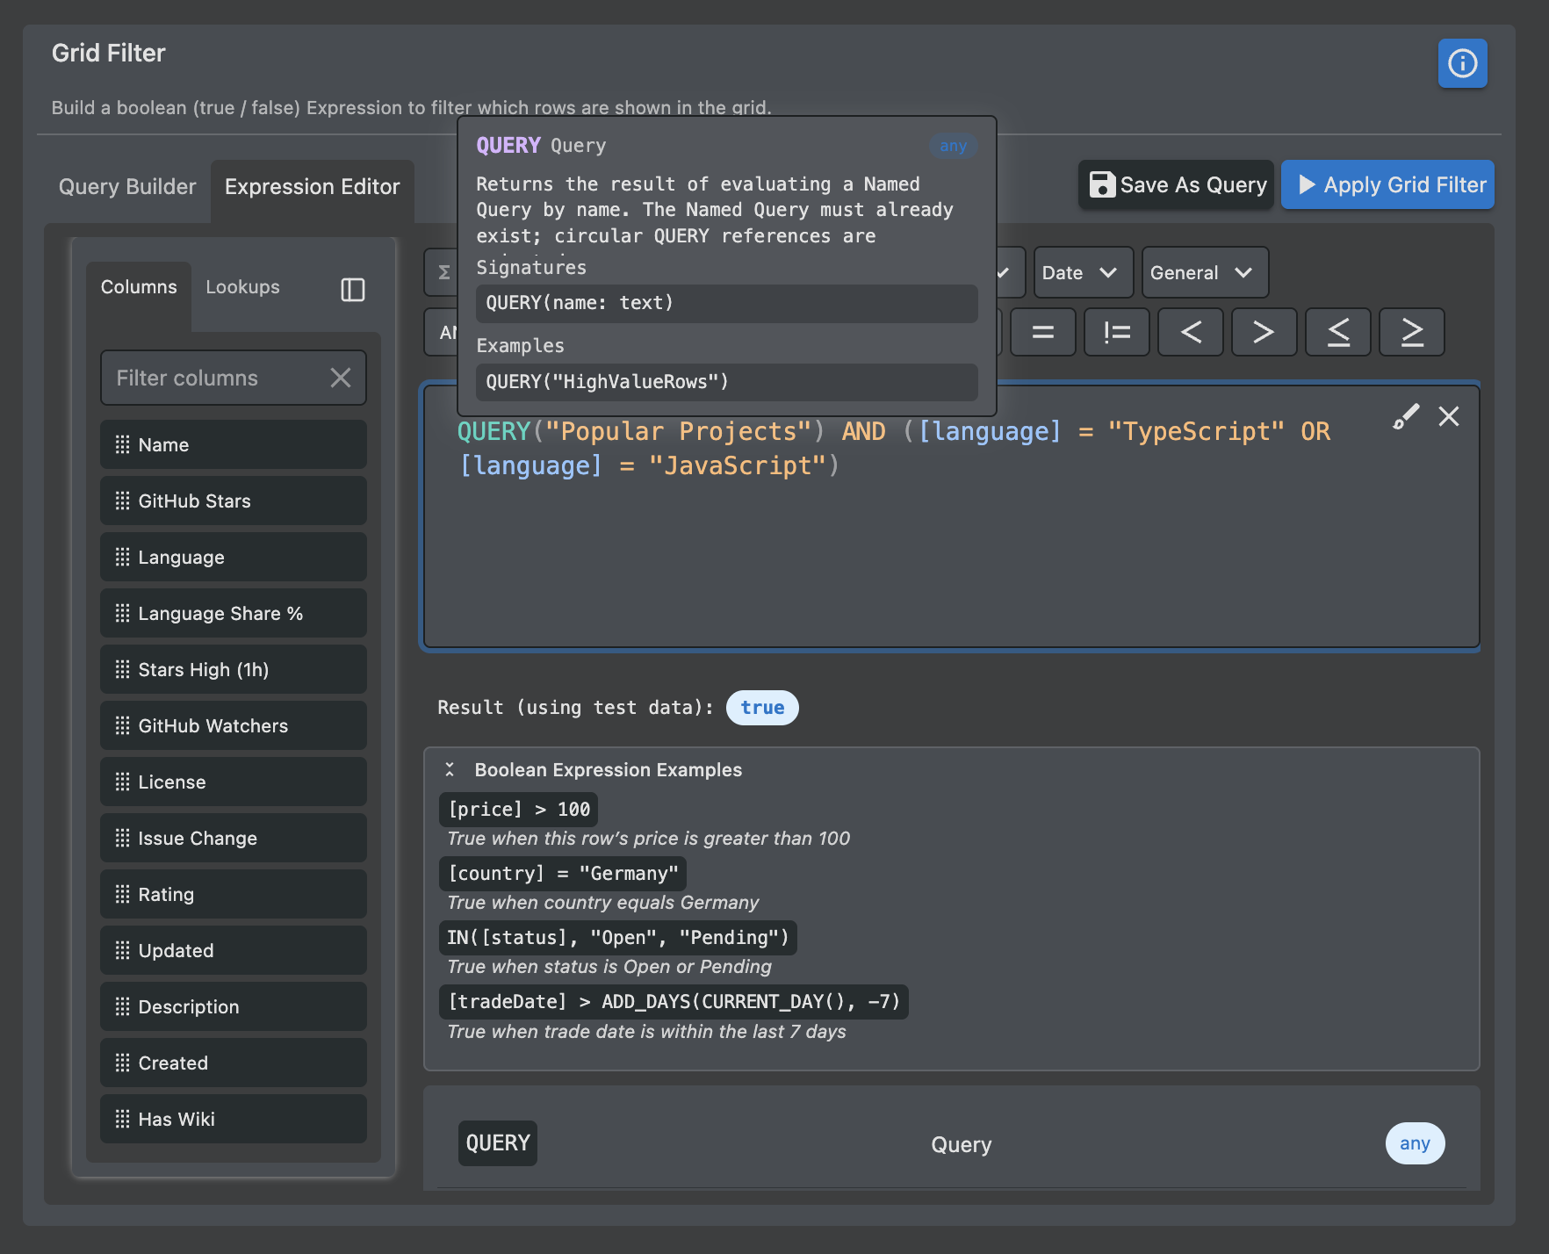Switch to the Lookups tab

click(x=243, y=287)
